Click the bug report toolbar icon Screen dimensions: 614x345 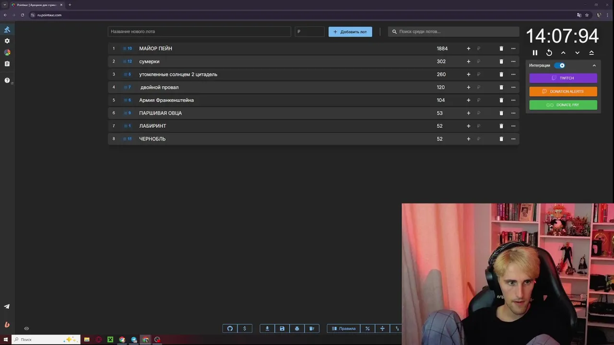pos(297,329)
